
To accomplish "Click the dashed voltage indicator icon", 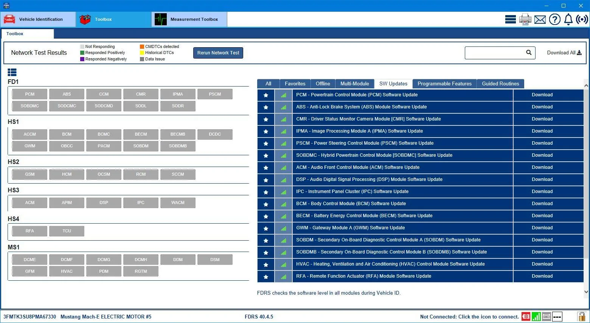I will 557,317.
